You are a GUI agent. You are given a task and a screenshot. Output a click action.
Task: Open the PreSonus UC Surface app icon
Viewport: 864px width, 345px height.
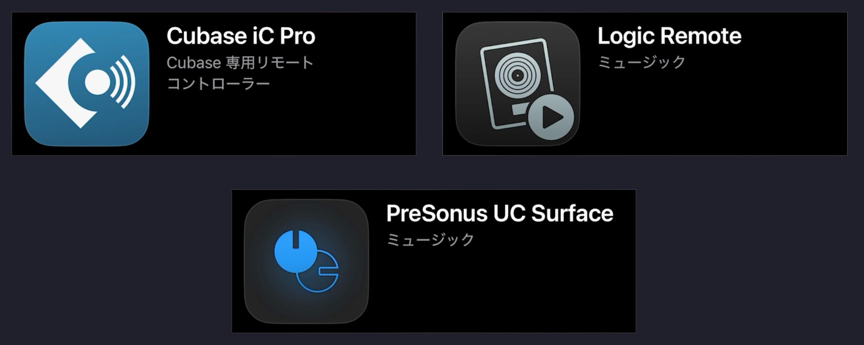coord(307,261)
